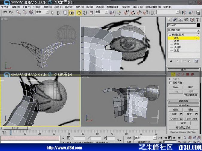Click the Use Pivot Point Center icon
Viewport: 202px width, 151px height.
tap(112, 13)
